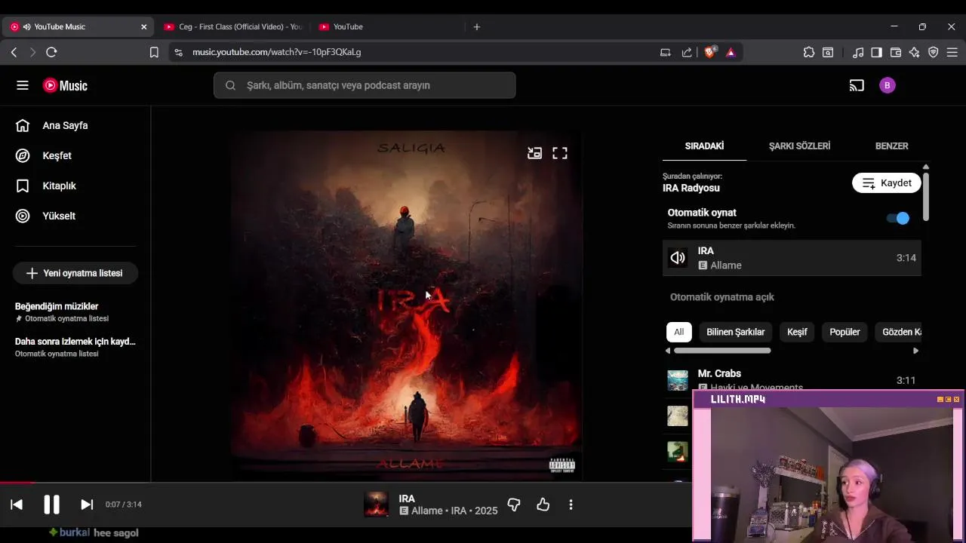Open Daha sonra izlemek için playlist
The image size is (966, 543).
[x=75, y=347]
